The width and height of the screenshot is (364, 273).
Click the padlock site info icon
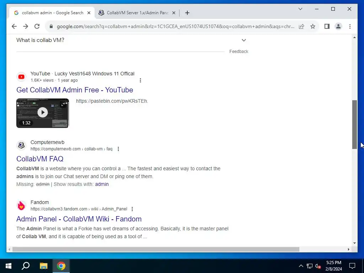point(51,26)
